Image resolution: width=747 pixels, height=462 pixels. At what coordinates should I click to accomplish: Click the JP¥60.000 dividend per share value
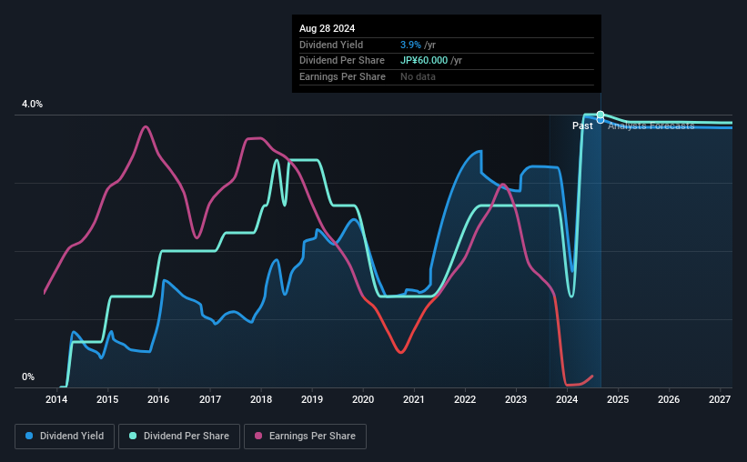pyautogui.click(x=424, y=61)
